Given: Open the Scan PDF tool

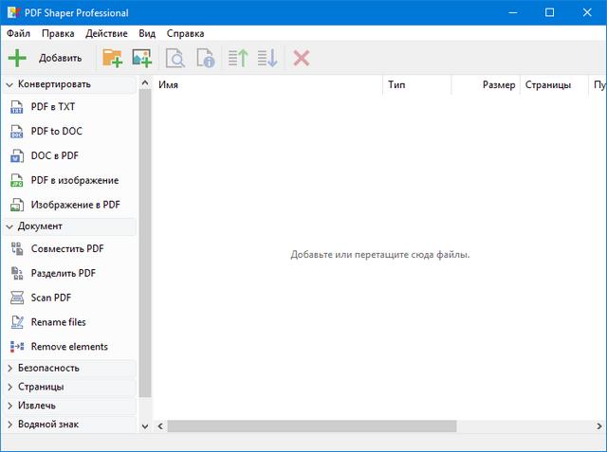Looking at the screenshot, I should coord(50,298).
